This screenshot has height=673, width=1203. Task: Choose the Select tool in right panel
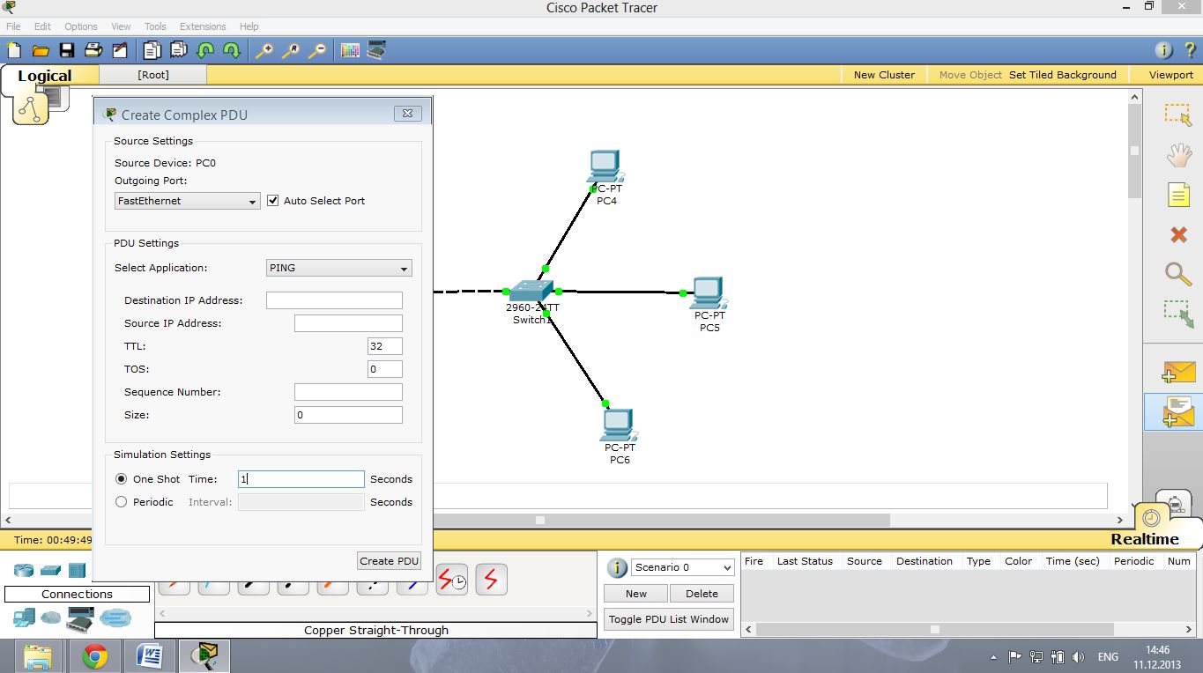(x=1178, y=115)
